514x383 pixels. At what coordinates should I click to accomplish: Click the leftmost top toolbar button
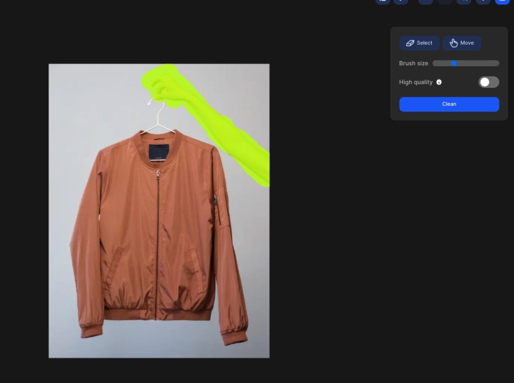pyautogui.click(x=382, y=2)
